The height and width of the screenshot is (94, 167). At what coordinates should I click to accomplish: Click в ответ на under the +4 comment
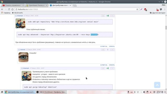pos(104,46)
